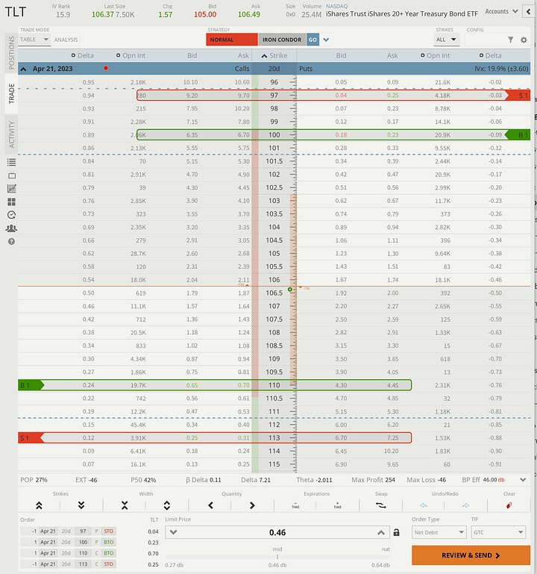The height and width of the screenshot is (574, 537).
Task: Click the red S 1 marker on put strike 97
Action: 518,96
